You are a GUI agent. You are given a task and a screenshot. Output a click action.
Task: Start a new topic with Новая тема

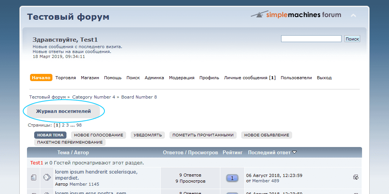[x=50, y=135]
